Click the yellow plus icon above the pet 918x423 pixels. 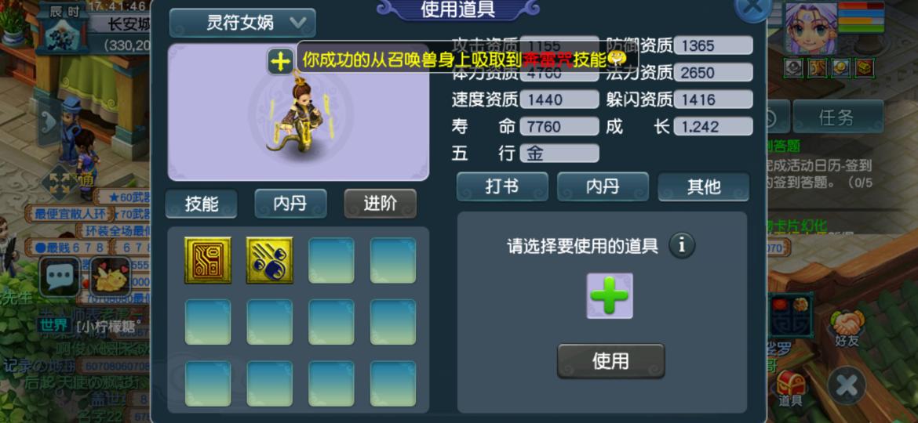click(x=280, y=61)
